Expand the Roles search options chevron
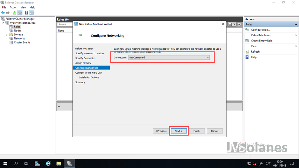The image size is (299, 168). tap(239, 24)
